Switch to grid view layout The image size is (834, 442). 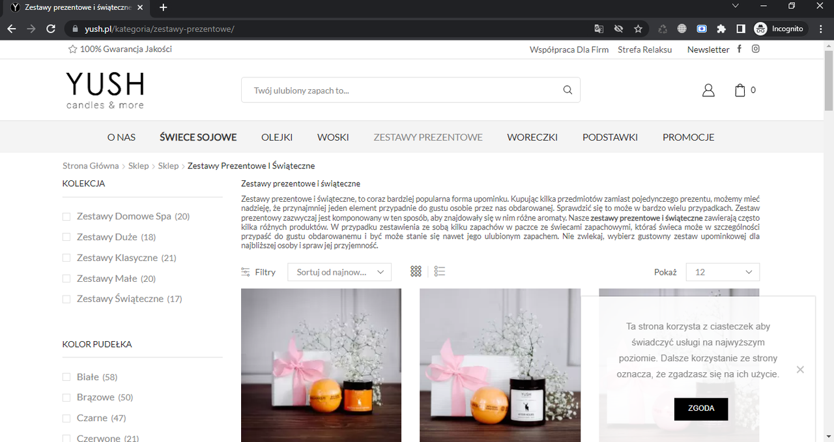[416, 271]
